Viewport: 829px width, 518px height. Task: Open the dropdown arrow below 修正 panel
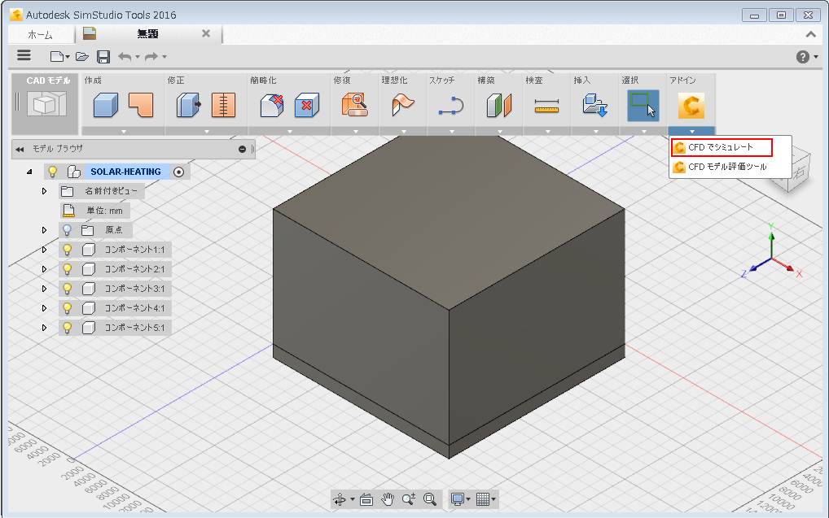[206, 131]
